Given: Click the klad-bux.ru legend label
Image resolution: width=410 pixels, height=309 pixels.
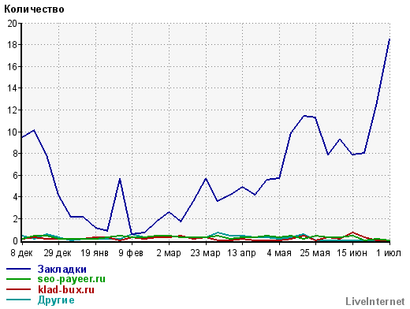Looking at the screenshot, I should [66, 289].
